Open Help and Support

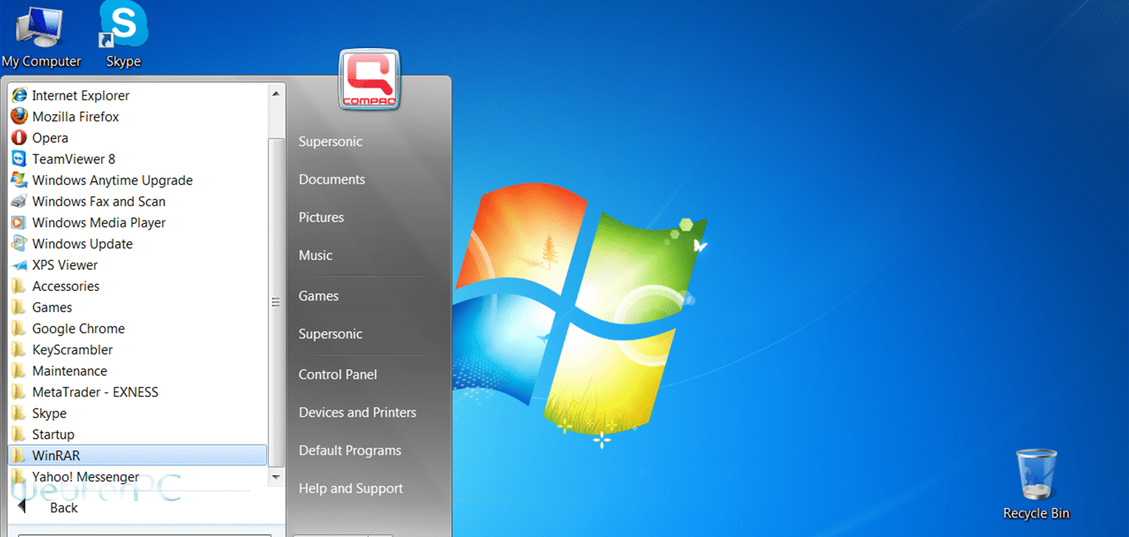click(x=351, y=488)
